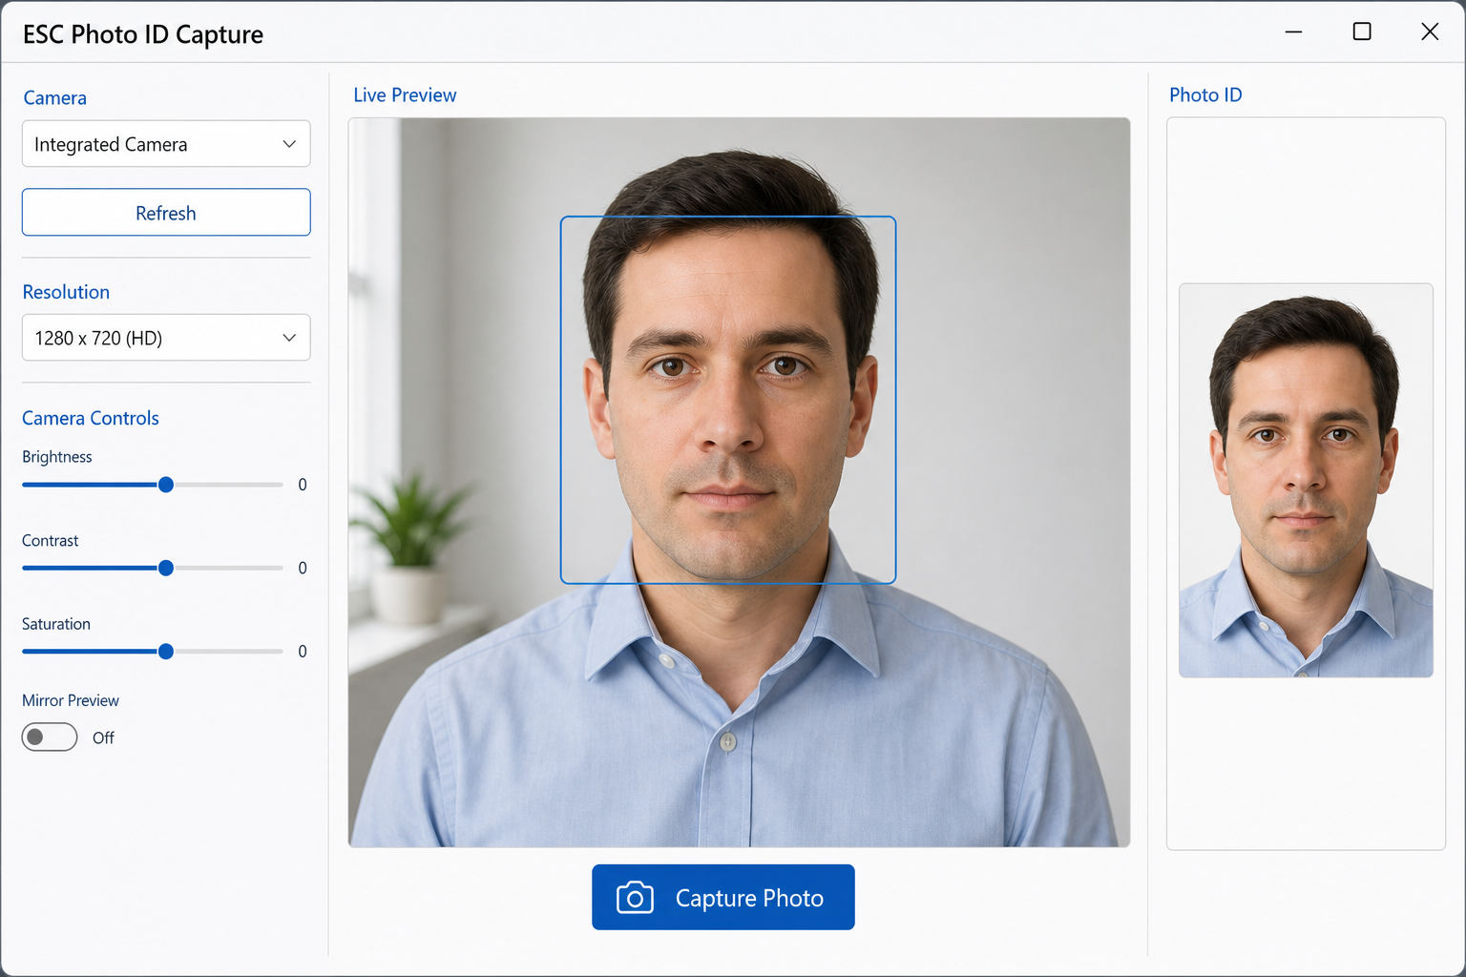Click the captured Photo ID thumbnail
The height and width of the screenshot is (977, 1466).
[x=1306, y=480]
